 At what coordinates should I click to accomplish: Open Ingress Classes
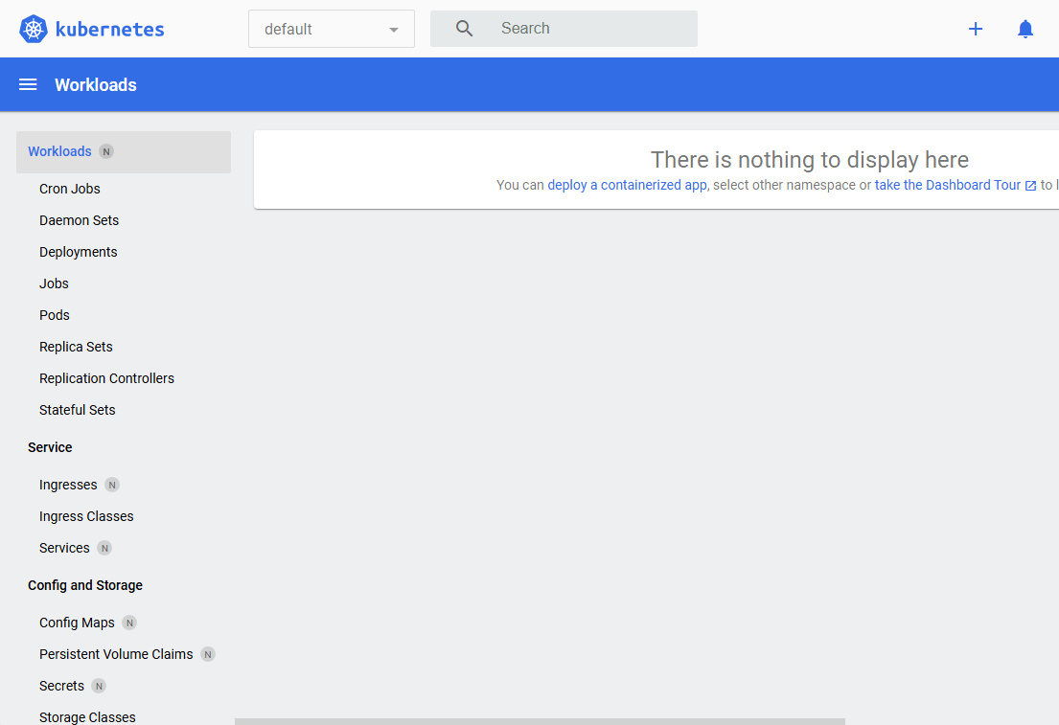(x=86, y=516)
